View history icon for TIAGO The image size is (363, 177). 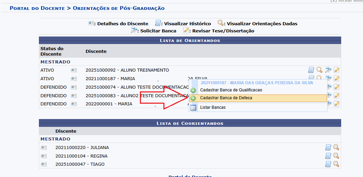coord(328,164)
